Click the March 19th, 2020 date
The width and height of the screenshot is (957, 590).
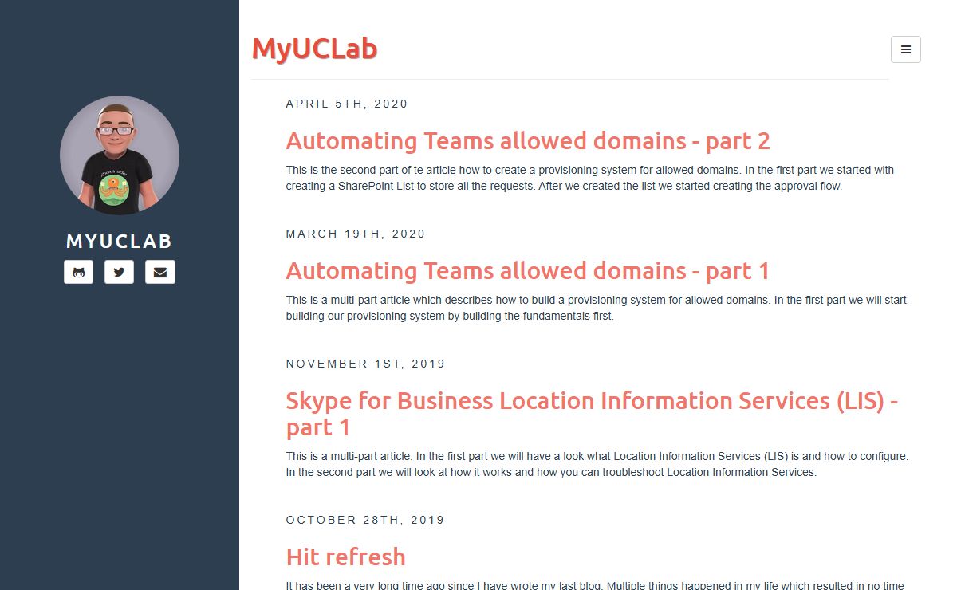coord(356,234)
